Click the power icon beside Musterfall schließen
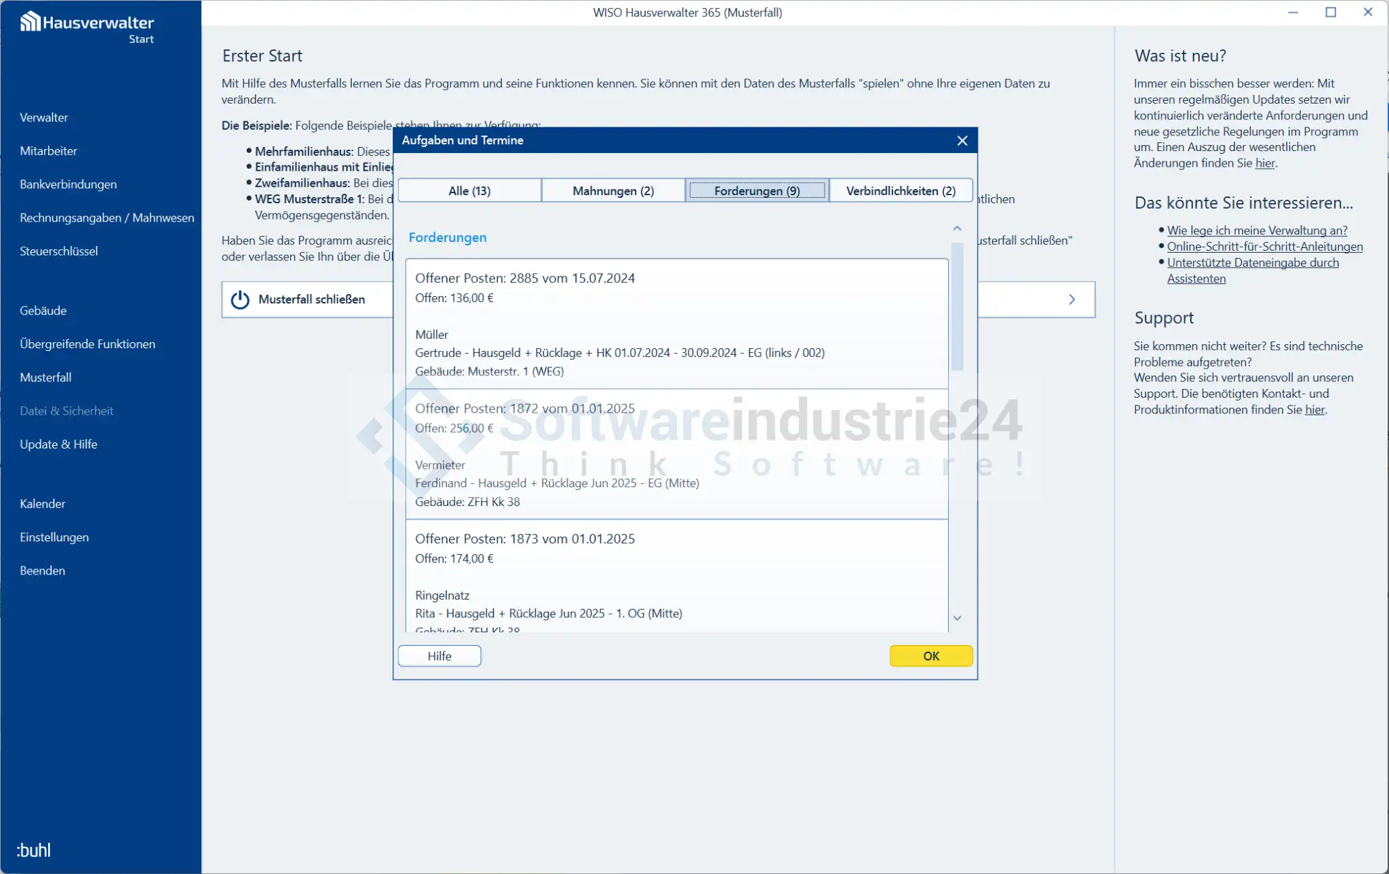The height and width of the screenshot is (874, 1389). (240, 299)
